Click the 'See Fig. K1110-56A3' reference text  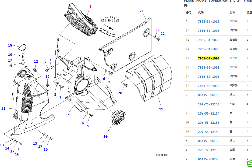(110, 19)
